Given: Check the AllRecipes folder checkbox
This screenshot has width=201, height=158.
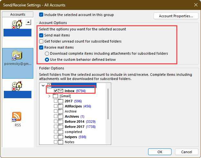Looking at the screenshot, I should (x=55, y=106).
